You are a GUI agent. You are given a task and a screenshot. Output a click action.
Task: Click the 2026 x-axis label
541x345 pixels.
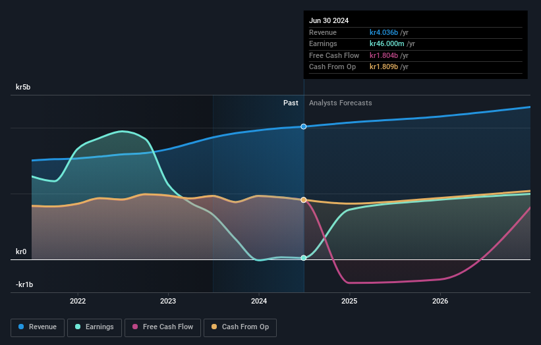click(x=440, y=302)
